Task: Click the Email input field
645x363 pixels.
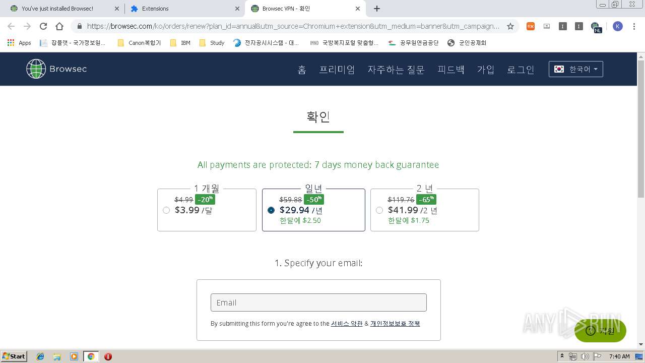Action: (318, 302)
